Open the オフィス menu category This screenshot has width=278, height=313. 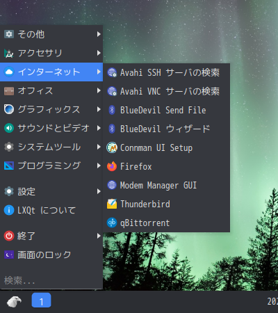tap(51, 90)
